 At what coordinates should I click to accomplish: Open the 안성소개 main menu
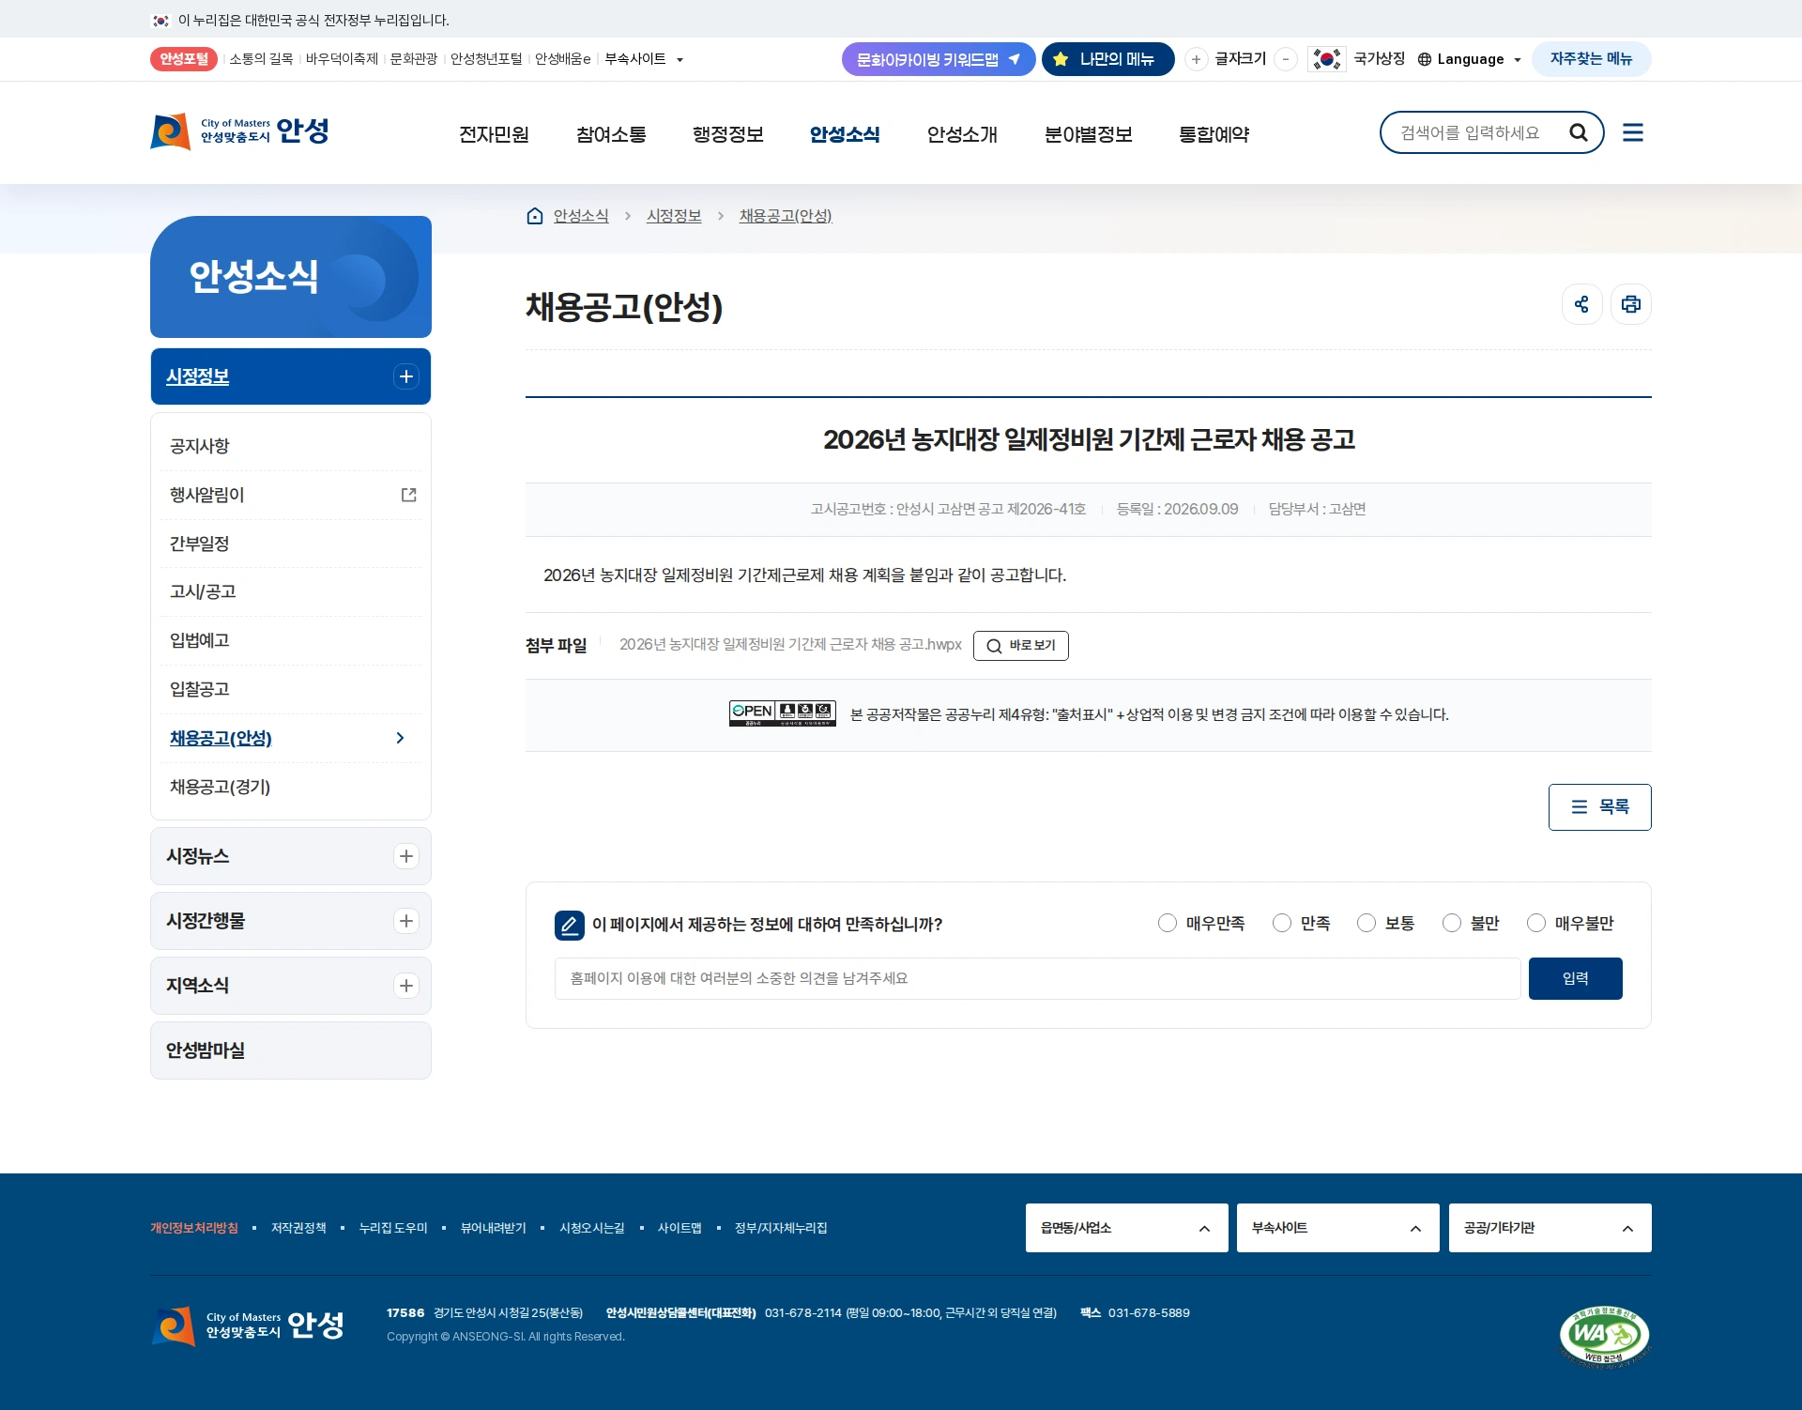pos(962,134)
